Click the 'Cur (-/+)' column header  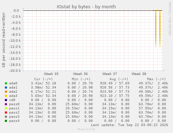pyautogui.click(x=44, y=79)
